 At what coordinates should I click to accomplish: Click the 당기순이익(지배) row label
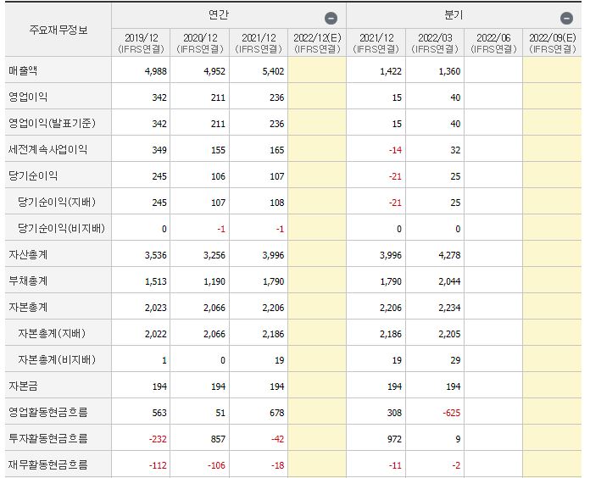pyautogui.click(x=57, y=203)
